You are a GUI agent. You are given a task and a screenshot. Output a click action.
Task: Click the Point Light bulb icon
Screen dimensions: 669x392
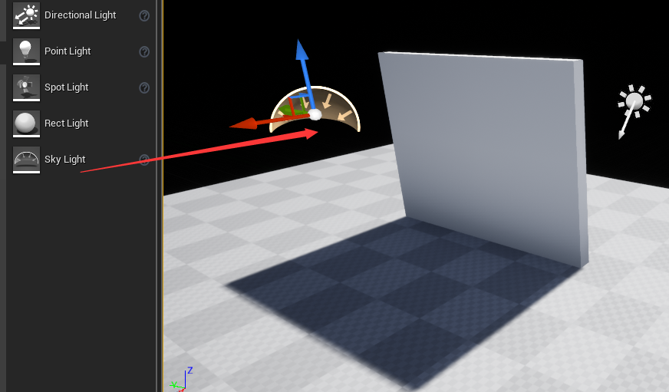tap(26, 51)
